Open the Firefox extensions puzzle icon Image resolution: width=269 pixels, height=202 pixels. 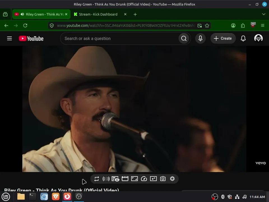click(x=243, y=26)
